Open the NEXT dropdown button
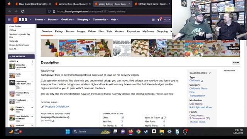This screenshot has height=139, width=247. click(167, 20)
